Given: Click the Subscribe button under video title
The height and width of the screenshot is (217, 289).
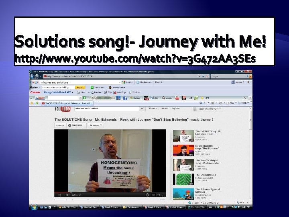Looking at the screenshot, I should click(76, 125).
